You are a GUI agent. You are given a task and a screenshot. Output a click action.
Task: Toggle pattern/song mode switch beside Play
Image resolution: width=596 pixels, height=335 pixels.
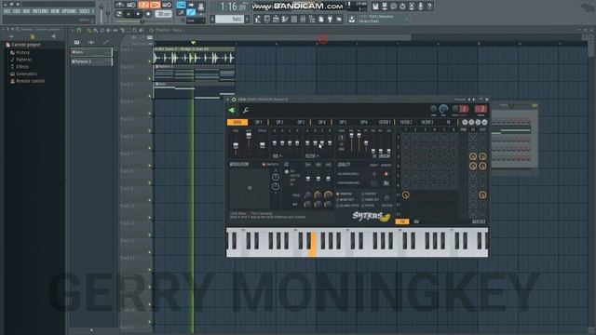[x=119, y=14]
